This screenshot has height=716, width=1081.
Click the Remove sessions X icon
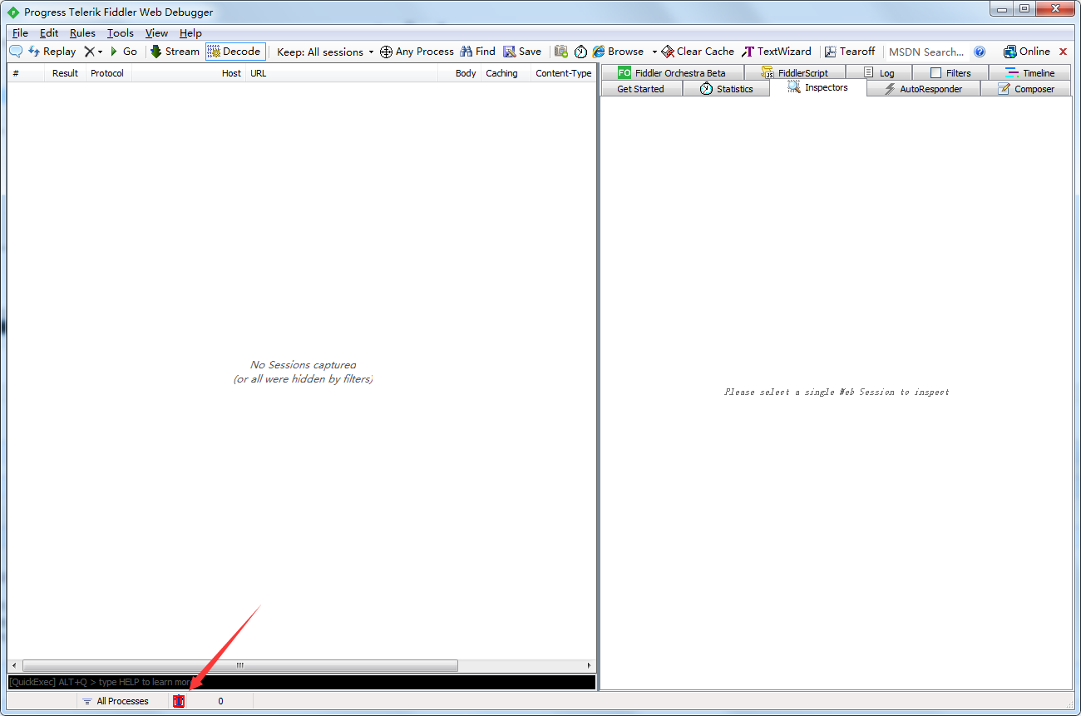pyautogui.click(x=89, y=52)
